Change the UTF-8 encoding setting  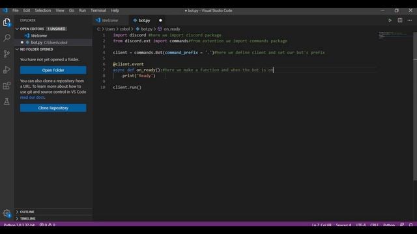point(360,225)
